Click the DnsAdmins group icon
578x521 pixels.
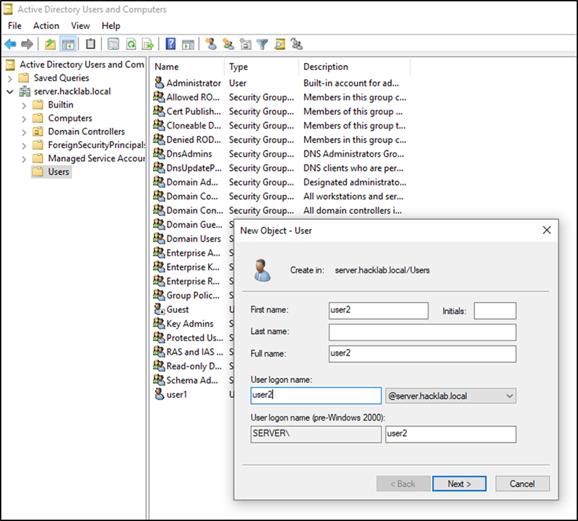tap(159, 153)
